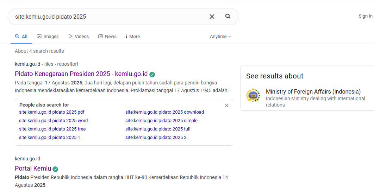This screenshot has height=191, width=374.
Task: Click the Ministry of Foreign Affairs emblem
Action: pos(253,95)
